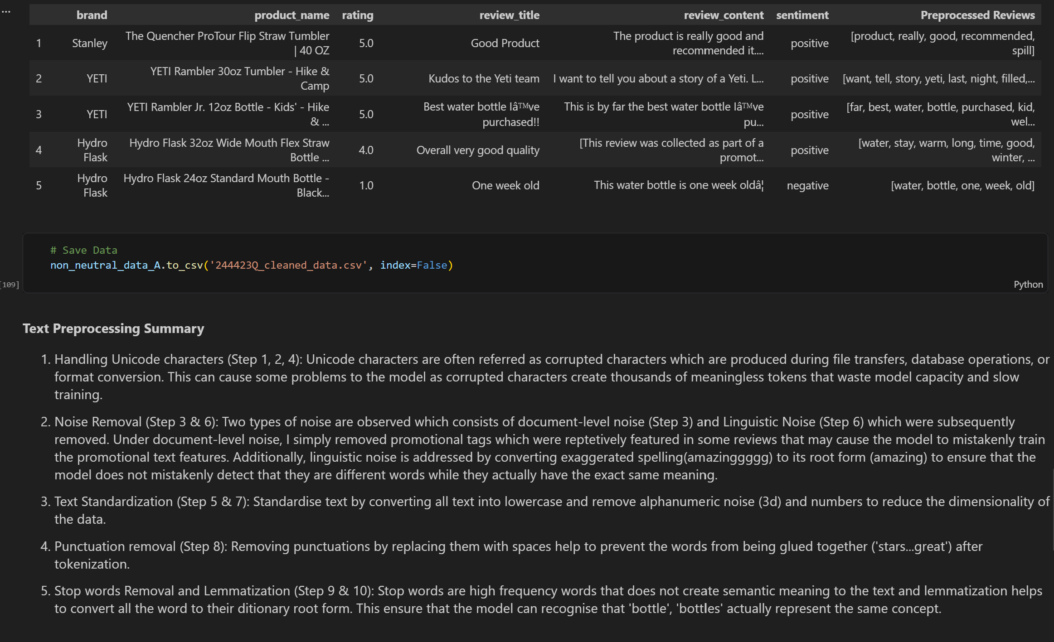Click the '# Save Data' comment line
1054x642 pixels.
84,250
